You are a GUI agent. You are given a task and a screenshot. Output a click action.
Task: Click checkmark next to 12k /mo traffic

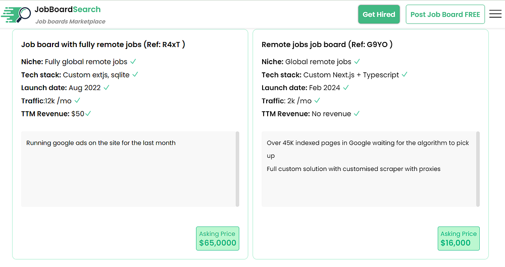tap(77, 101)
